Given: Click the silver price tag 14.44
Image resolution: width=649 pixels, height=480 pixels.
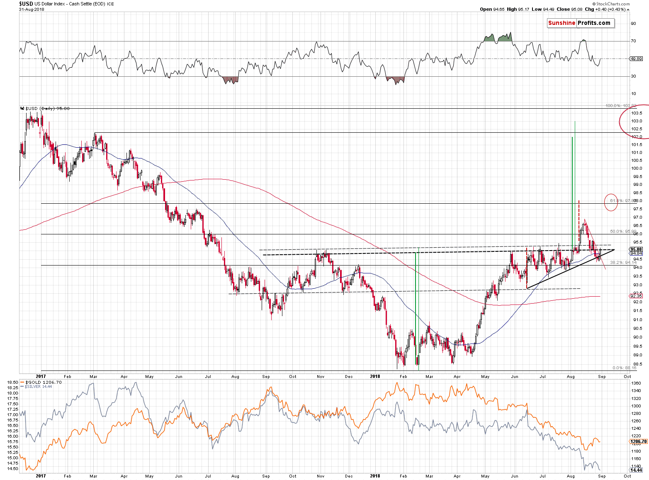Looking at the screenshot, I should coord(636,470).
